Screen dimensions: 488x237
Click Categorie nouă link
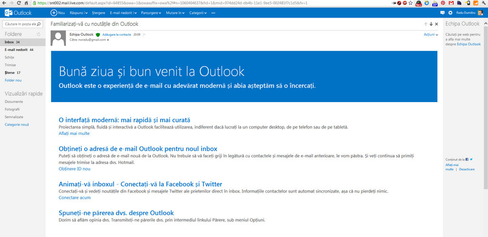pos(17,124)
